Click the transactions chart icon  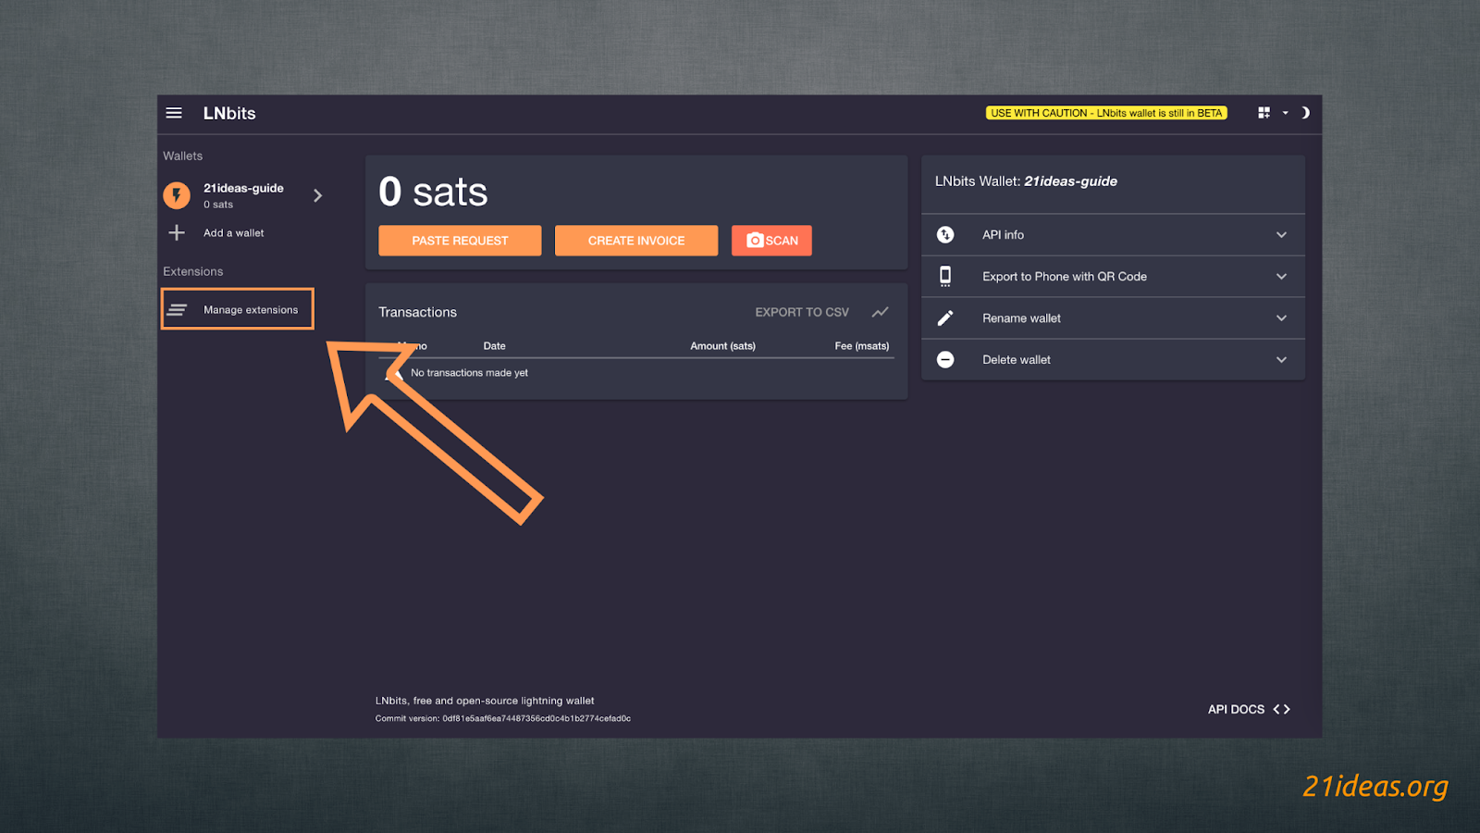(880, 312)
